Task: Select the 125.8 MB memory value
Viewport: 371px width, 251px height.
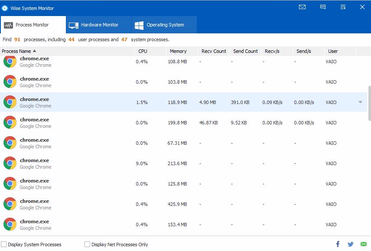Action: point(177,184)
